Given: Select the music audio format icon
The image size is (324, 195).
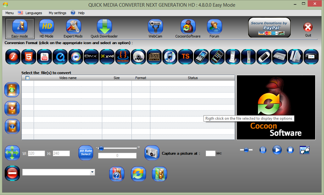Looking at the screenshot, I should [x=170, y=56].
